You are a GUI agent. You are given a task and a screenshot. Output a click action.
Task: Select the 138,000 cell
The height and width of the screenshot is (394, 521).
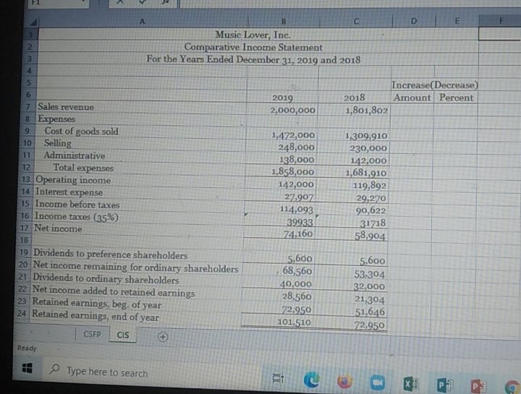coord(297,160)
